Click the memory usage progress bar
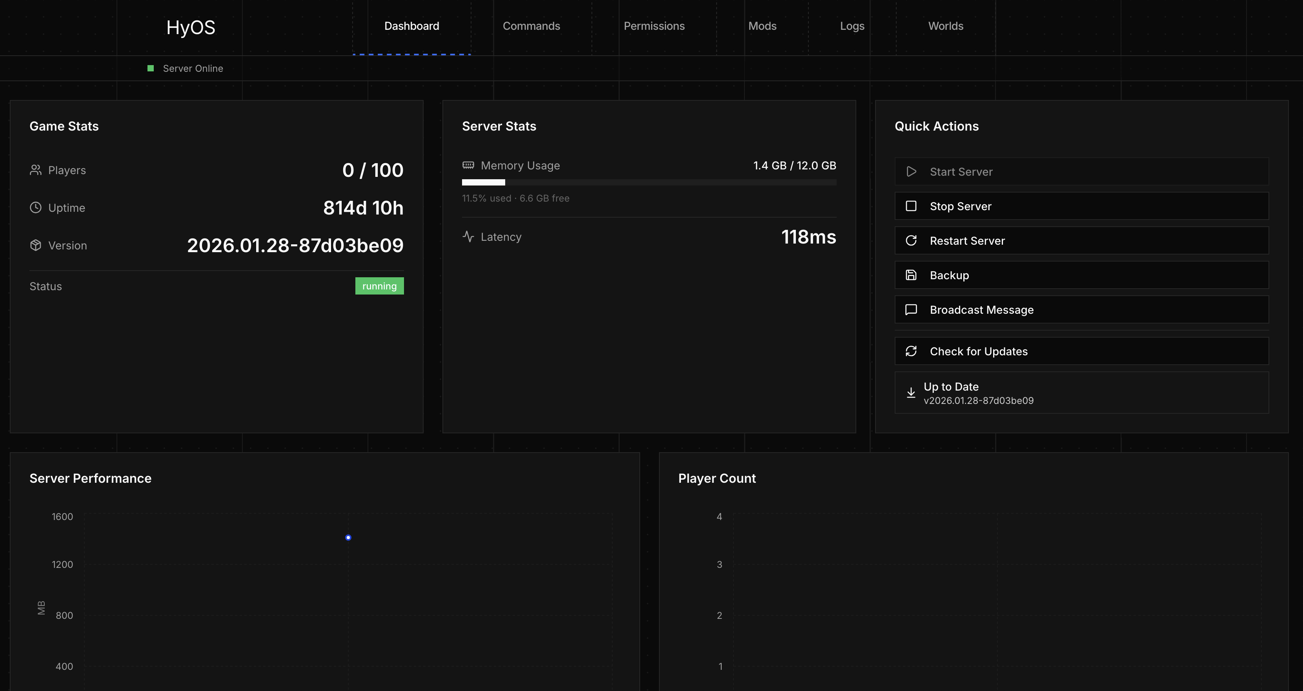The height and width of the screenshot is (691, 1303). point(649,182)
